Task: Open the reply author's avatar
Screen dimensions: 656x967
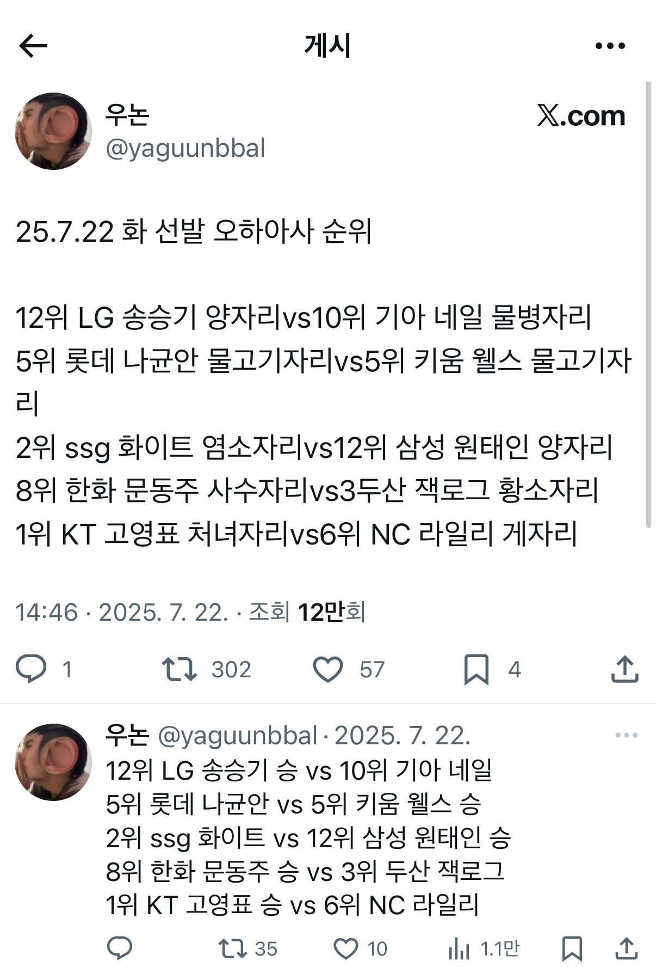Action: click(53, 762)
